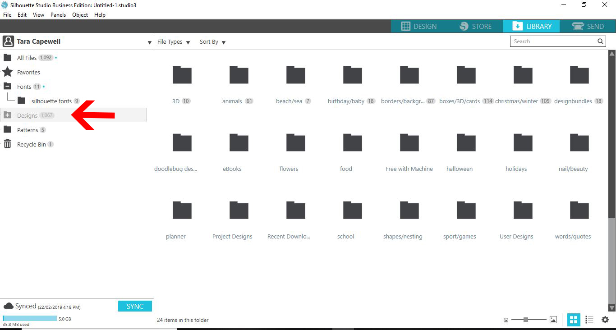Open the christmas/winter folder
This screenshot has height=330, width=616.
tap(523, 75)
